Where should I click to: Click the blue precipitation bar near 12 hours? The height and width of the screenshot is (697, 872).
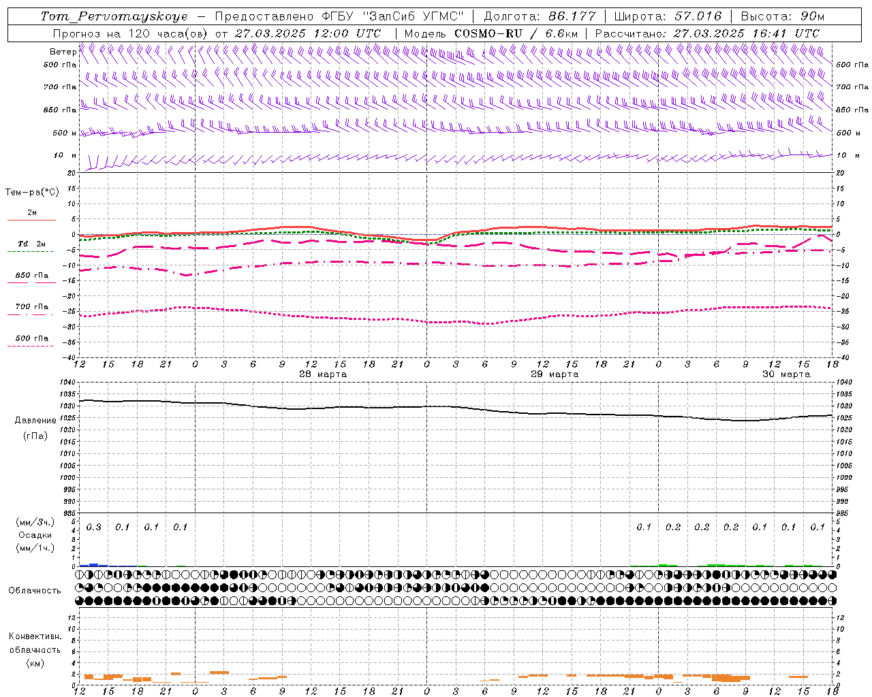94,564
